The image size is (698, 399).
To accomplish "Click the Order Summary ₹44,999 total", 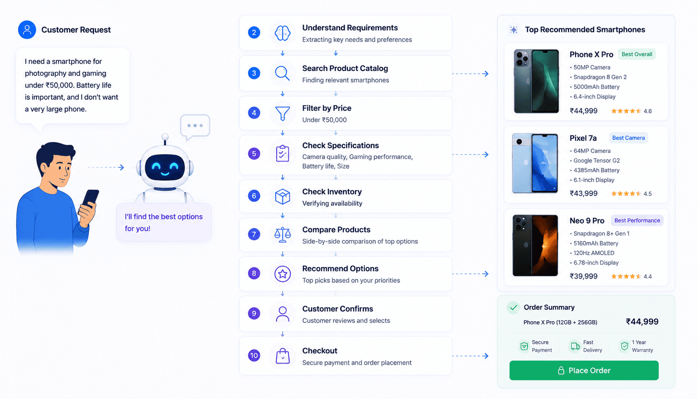I will click(642, 322).
